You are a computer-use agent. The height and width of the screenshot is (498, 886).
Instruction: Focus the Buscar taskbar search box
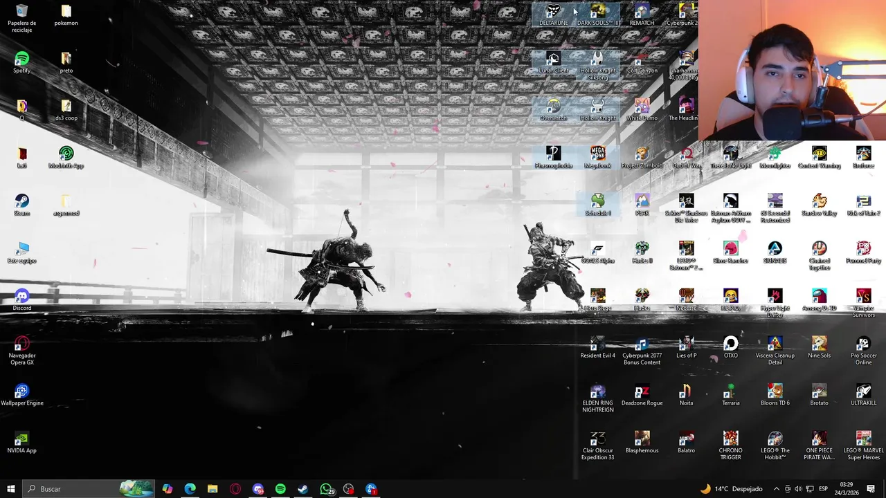coord(88,489)
